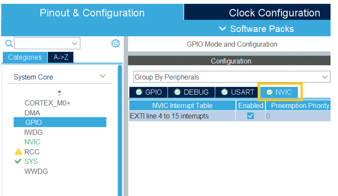The height and width of the screenshot is (196, 338).
Task: Click the Preemption Priority column header
Action: [300, 106]
